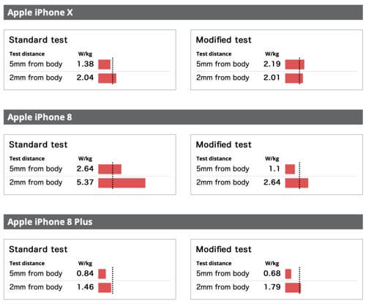Click the 5.37 W/kg red bar
366x304 pixels.
tap(122, 183)
